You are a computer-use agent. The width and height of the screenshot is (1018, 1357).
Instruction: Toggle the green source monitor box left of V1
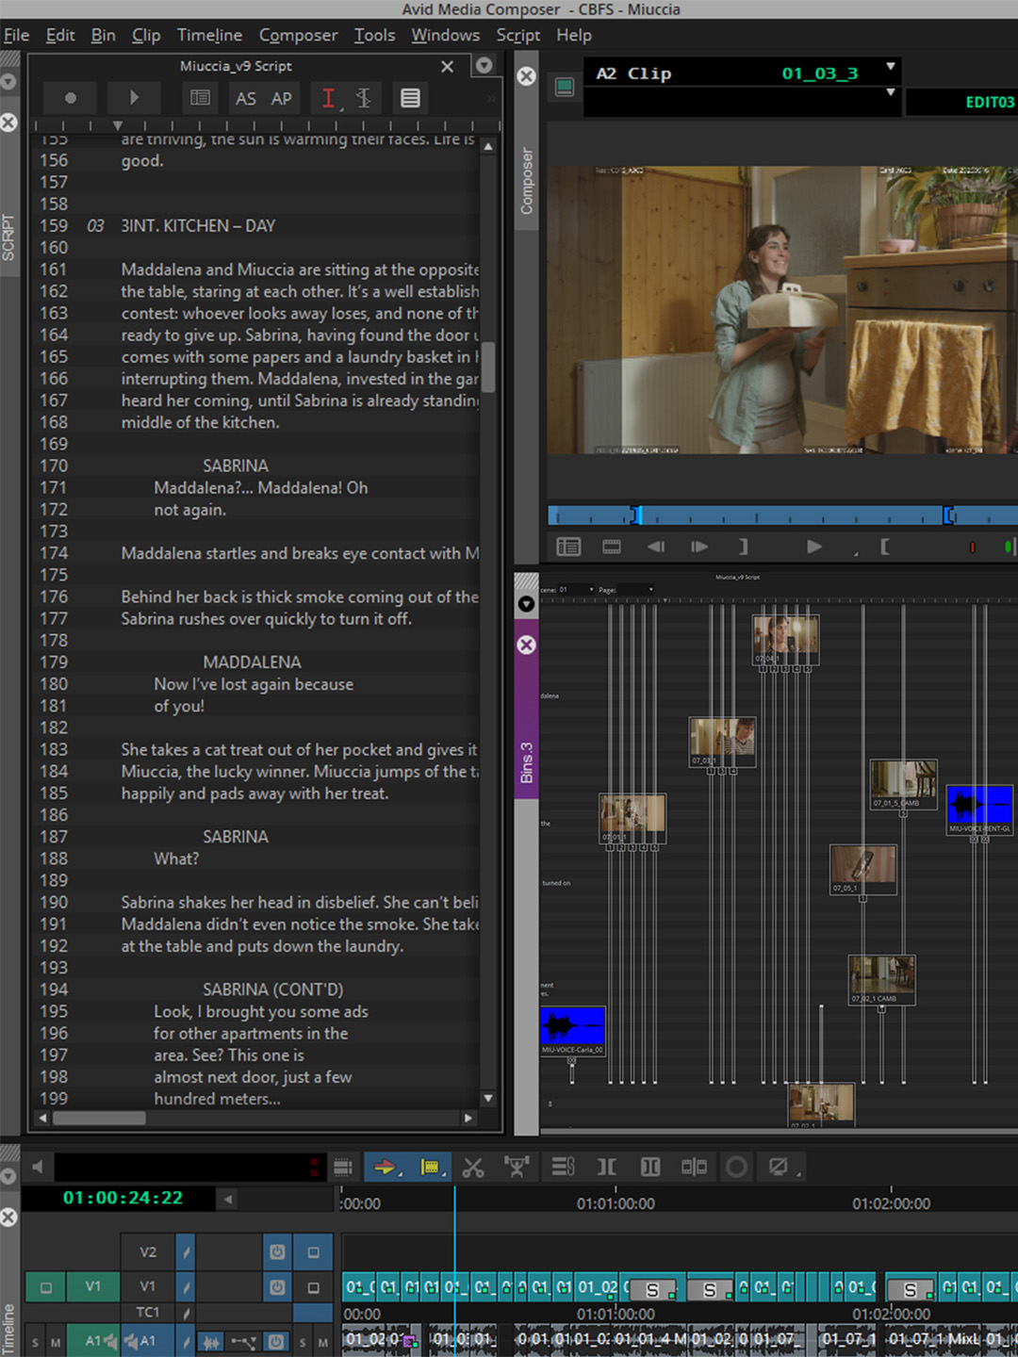[x=45, y=1286]
